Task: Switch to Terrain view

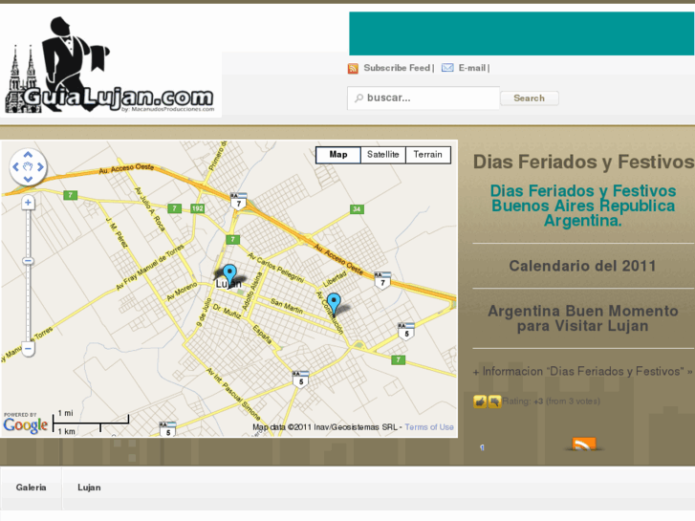Action: pyautogui.click(x=427, y=155)
